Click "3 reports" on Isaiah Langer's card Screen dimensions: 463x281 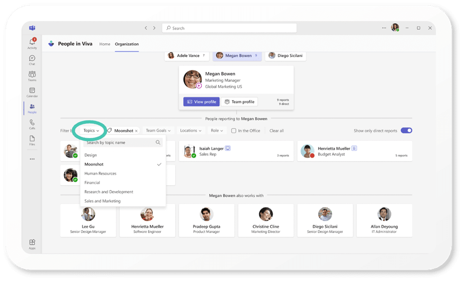(283, 156)
